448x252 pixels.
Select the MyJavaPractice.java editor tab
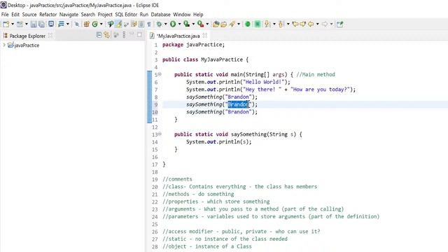point(178,36)
